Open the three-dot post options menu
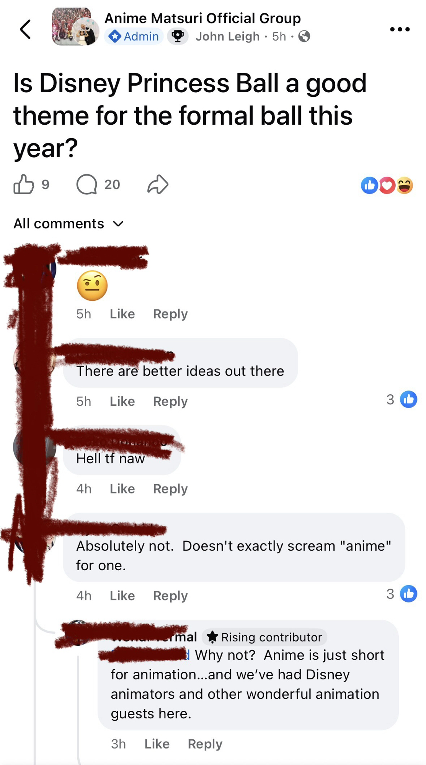The image size is (426, 765). tap(400, 29)
